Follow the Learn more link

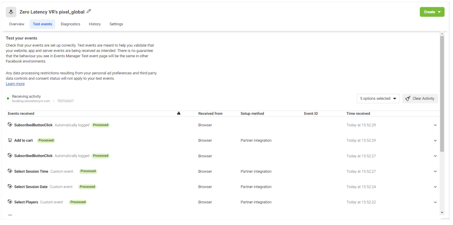click(15, 84)
